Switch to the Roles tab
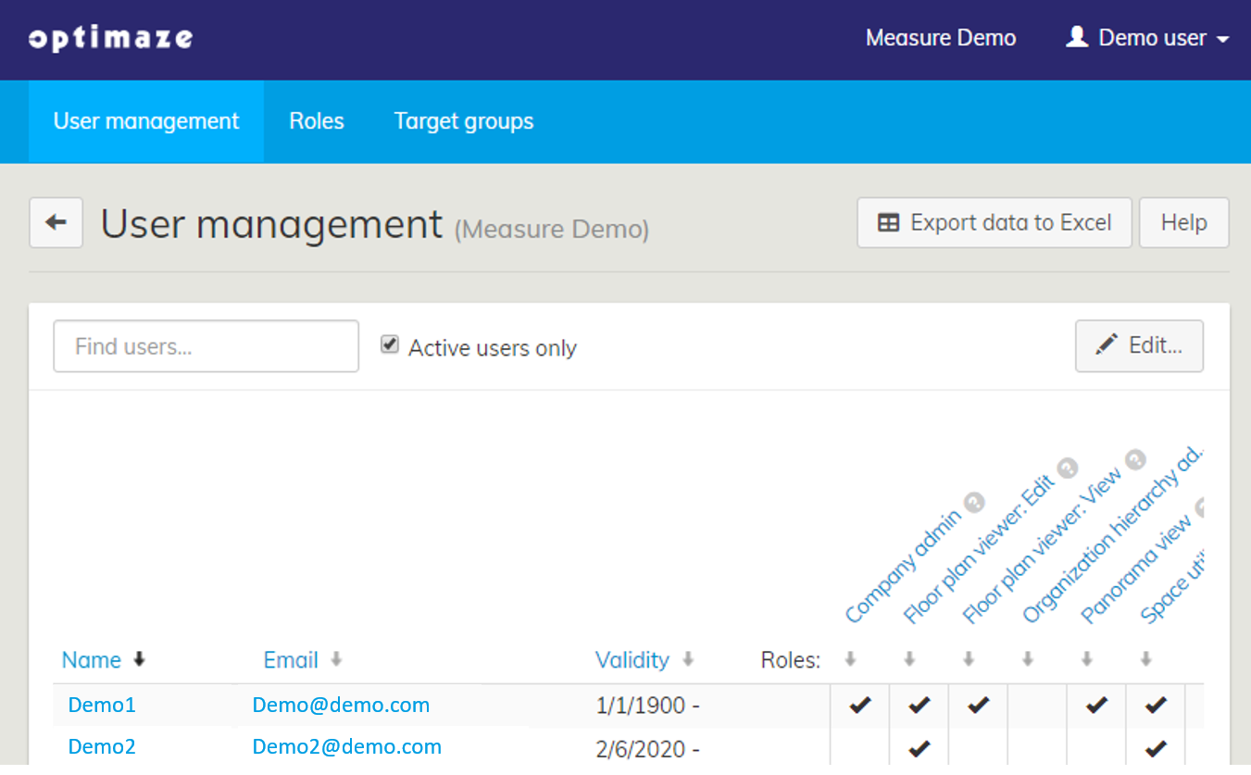Viewport: 1251px width, 775px height. point(316,121)
